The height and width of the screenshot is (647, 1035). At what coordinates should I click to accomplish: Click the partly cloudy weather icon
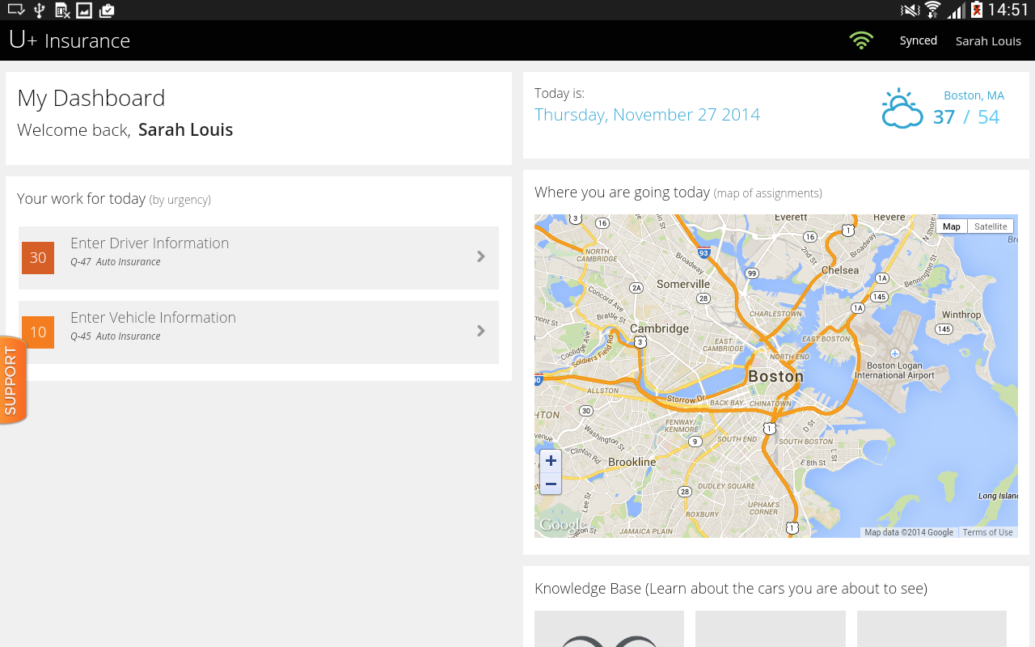(902, 109)
